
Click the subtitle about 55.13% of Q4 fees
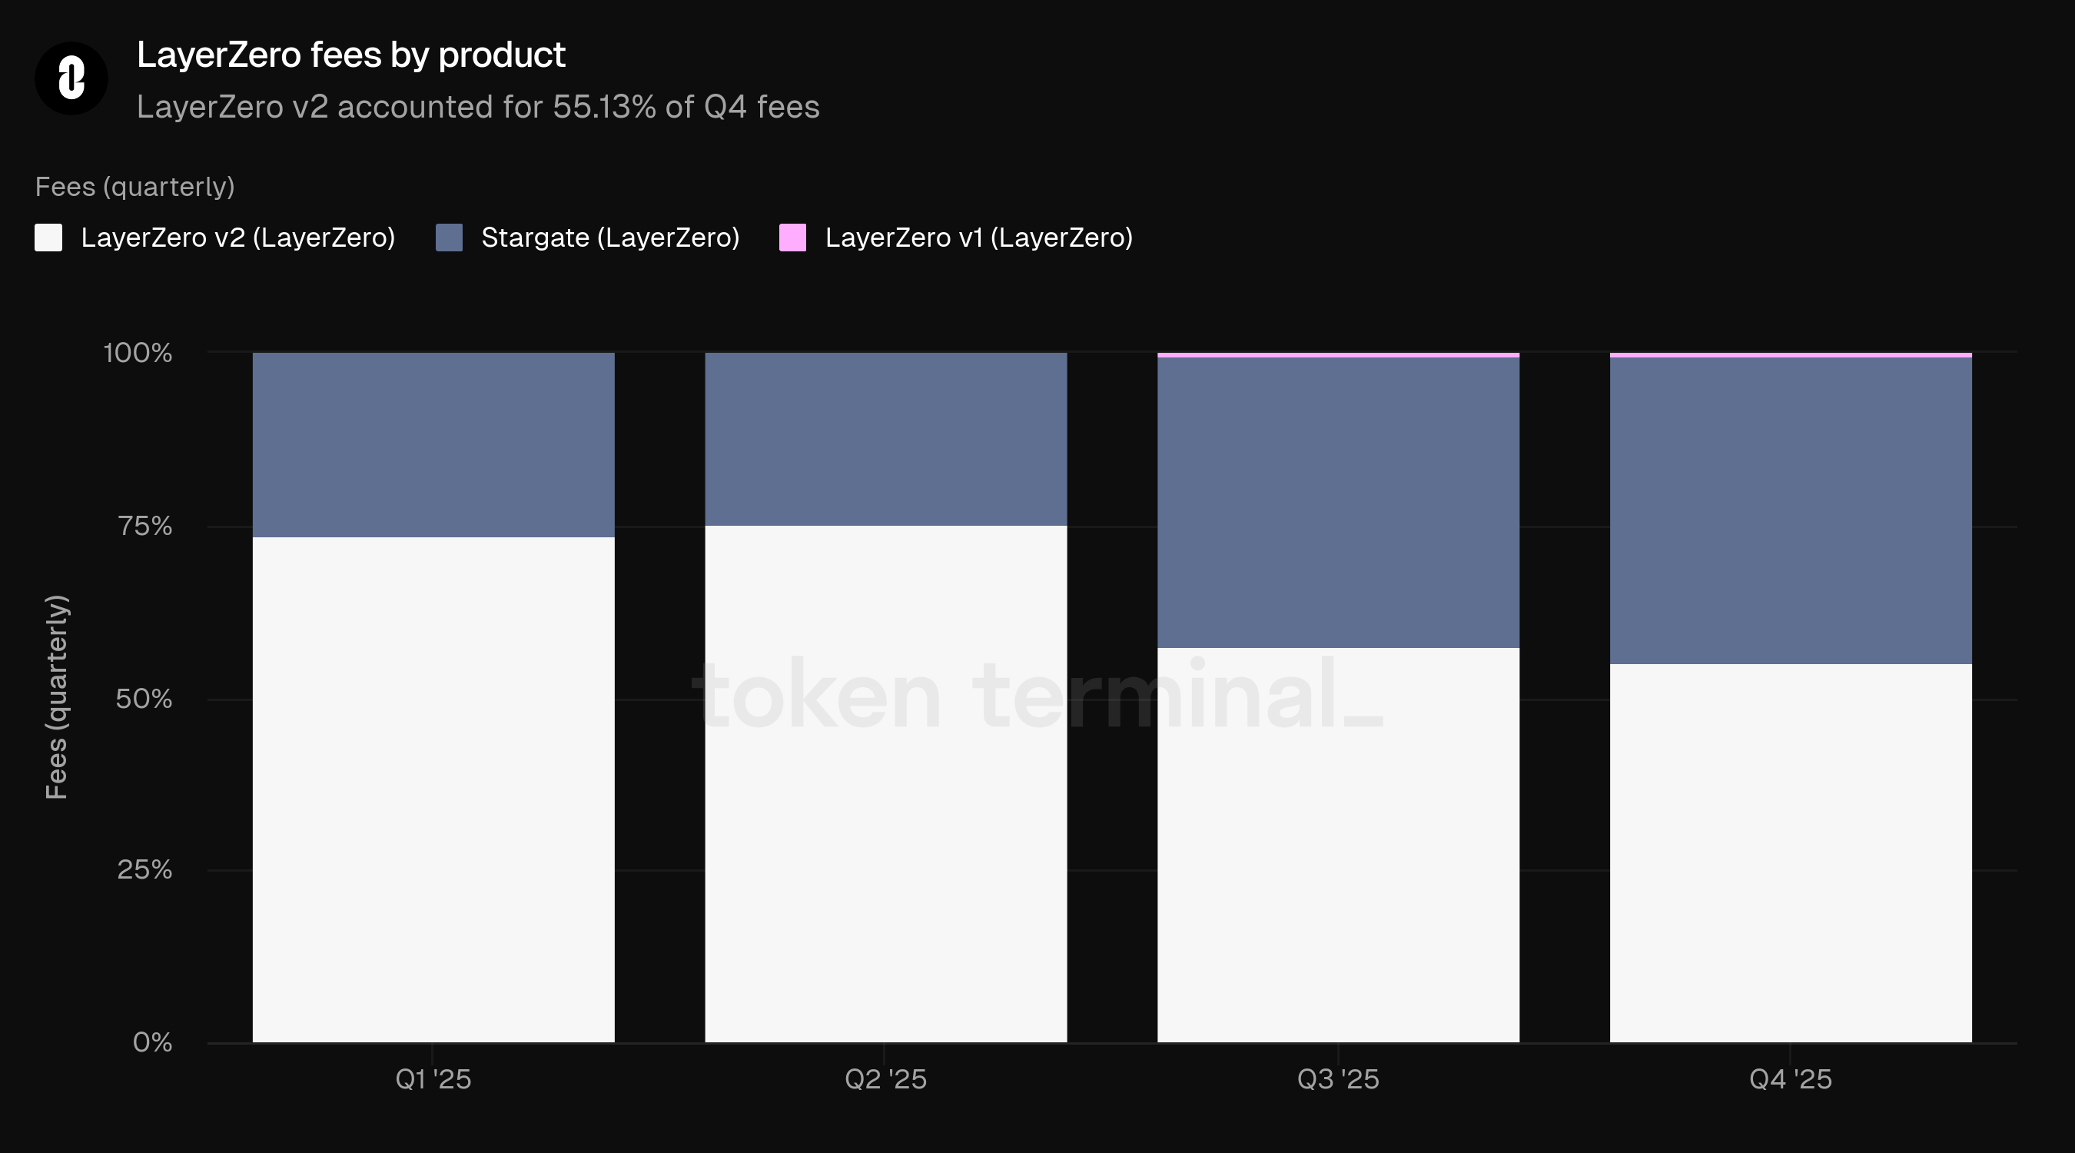point(478,107)
